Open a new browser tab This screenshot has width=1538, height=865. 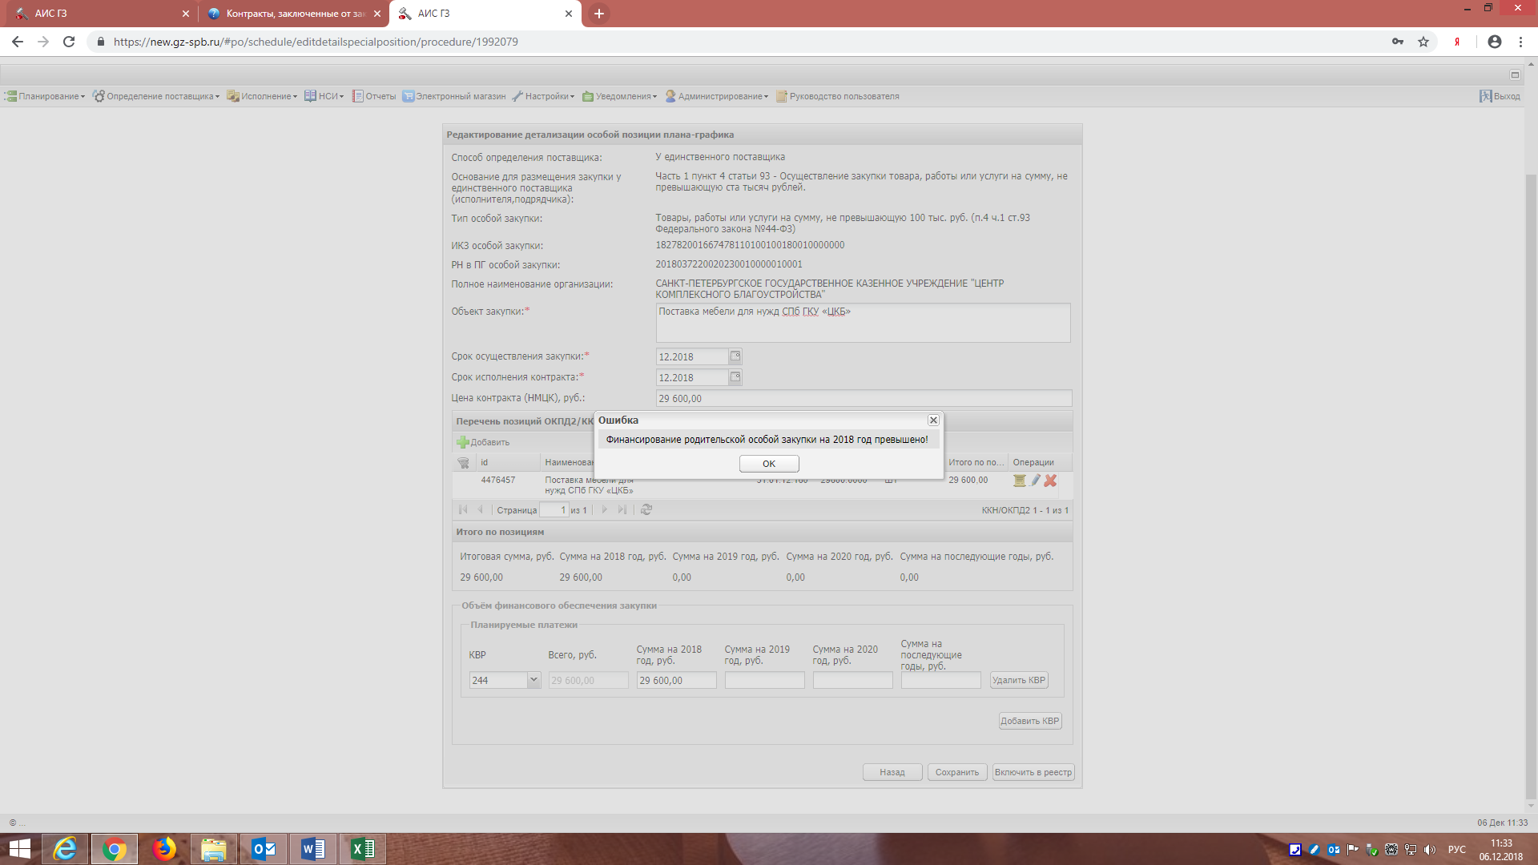coord(598,14)
